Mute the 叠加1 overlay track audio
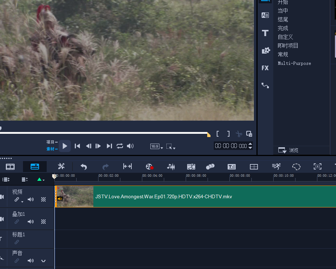This screenshot has width=336, height=269. (31, 222)
